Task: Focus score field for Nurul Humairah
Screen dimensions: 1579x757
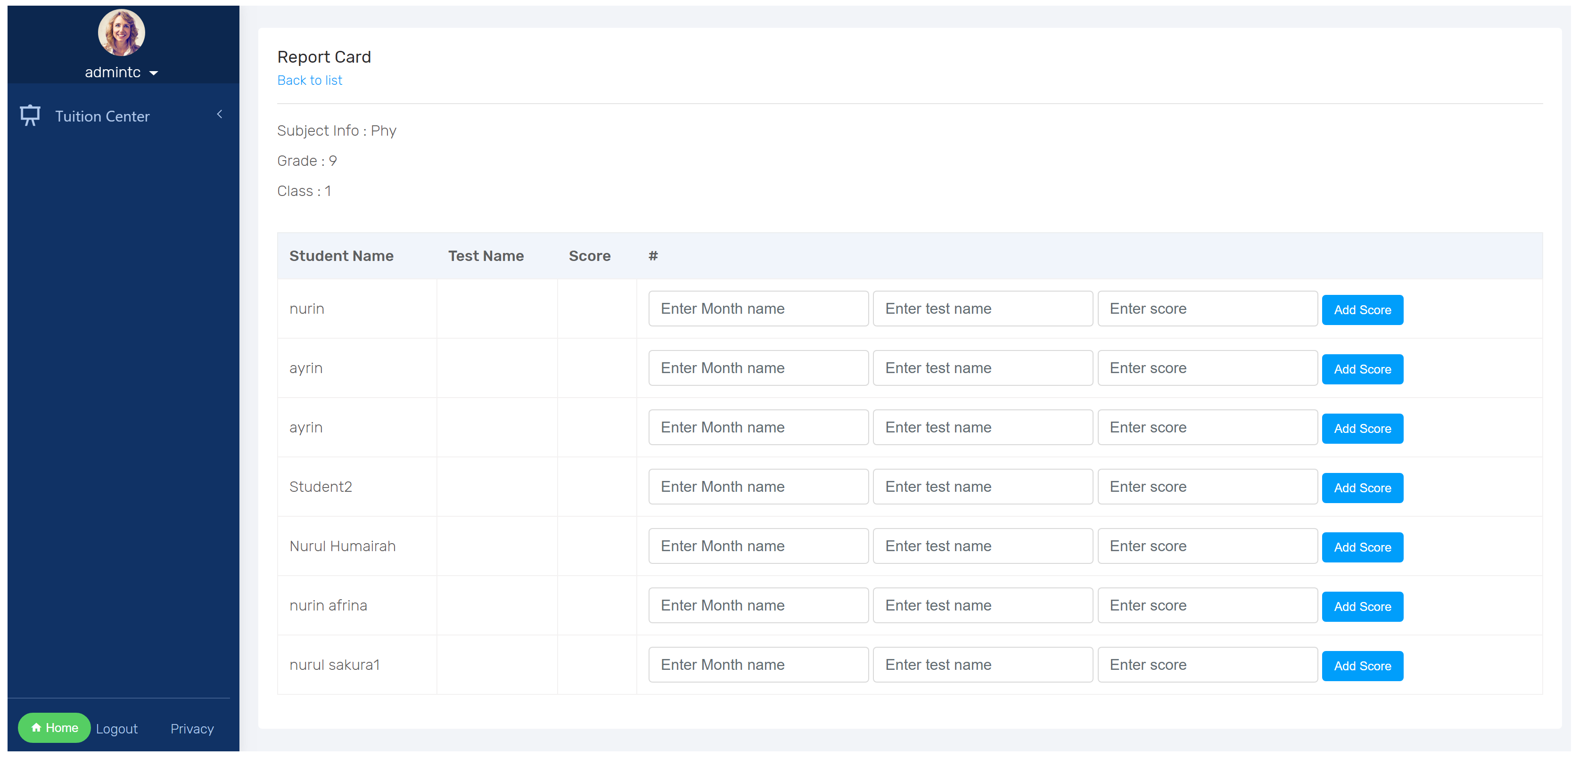Action: tap(1207, 546)
